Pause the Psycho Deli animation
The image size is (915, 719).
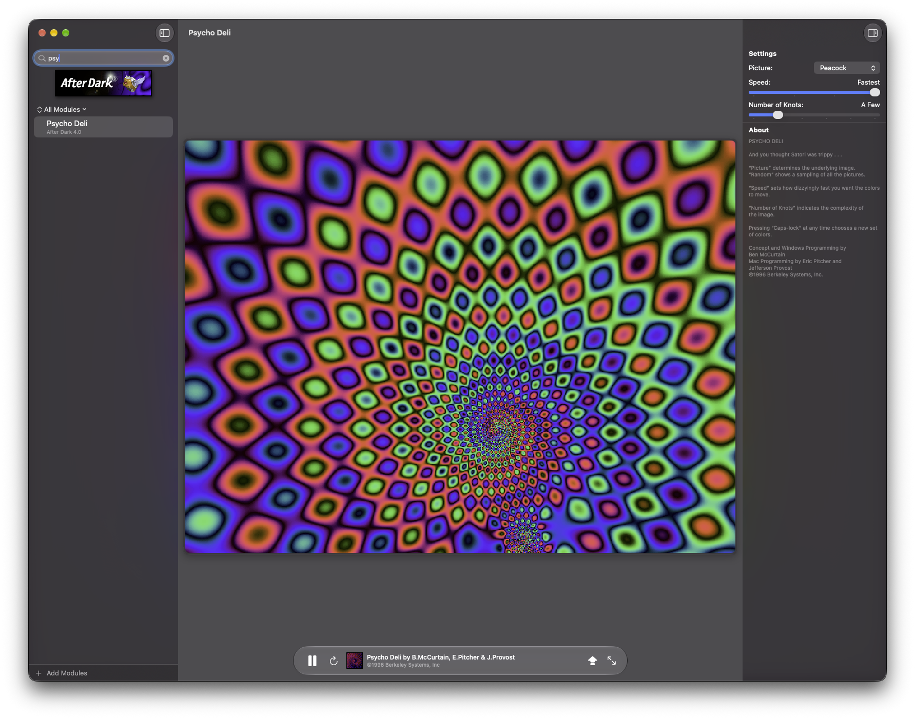pyautogui.click(x=312, y=661)
